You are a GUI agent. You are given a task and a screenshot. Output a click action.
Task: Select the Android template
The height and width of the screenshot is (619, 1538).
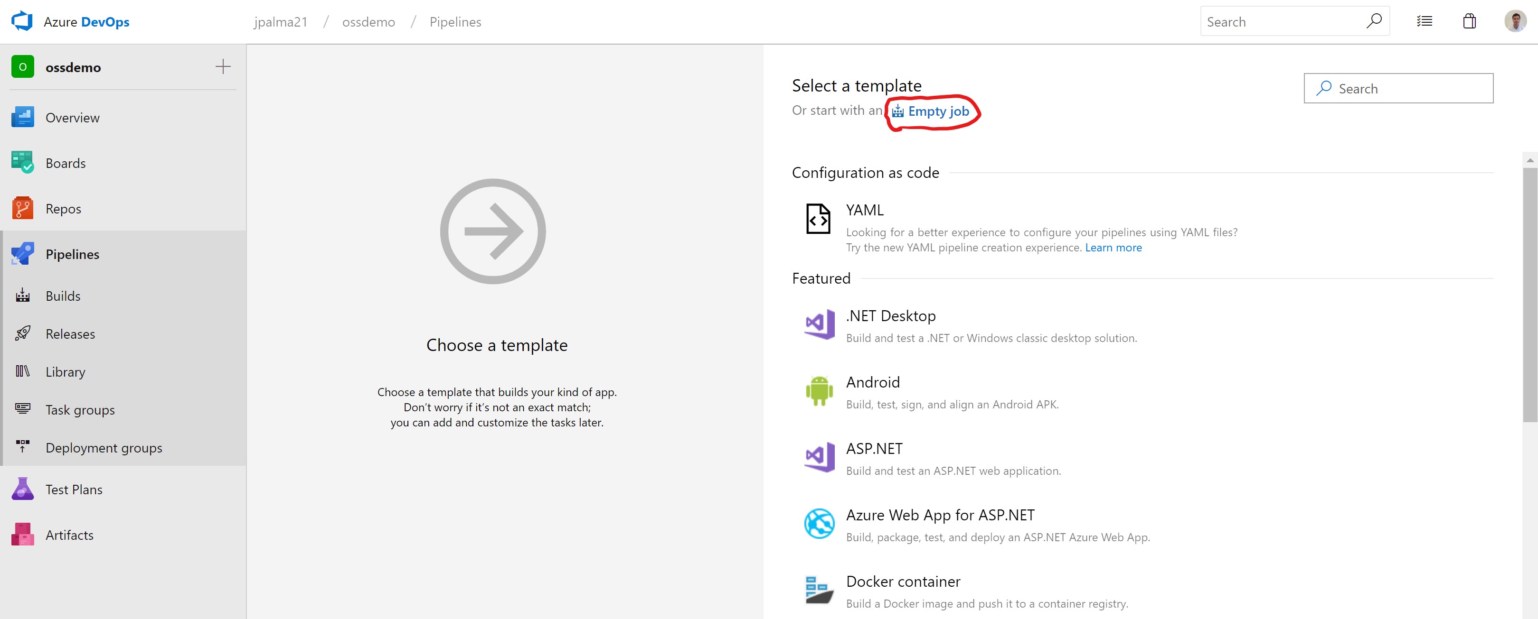872,382
